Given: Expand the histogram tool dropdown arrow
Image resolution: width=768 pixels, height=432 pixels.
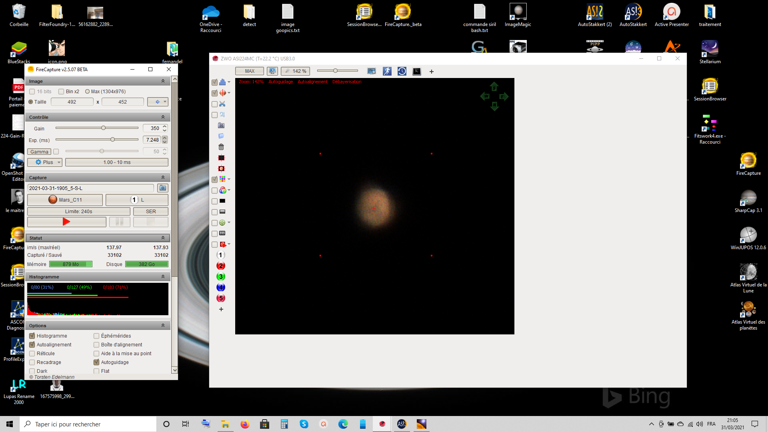Looking at the screenshot, I should pos(229,82).
